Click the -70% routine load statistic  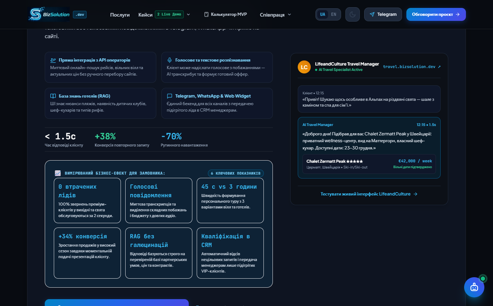[x=171, y=136]
